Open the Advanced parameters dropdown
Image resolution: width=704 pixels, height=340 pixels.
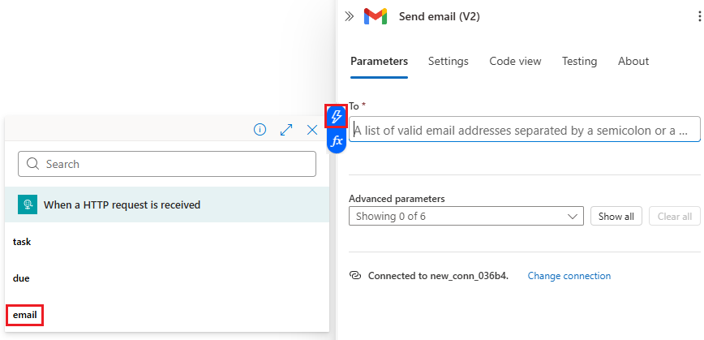tap(466, 216)
